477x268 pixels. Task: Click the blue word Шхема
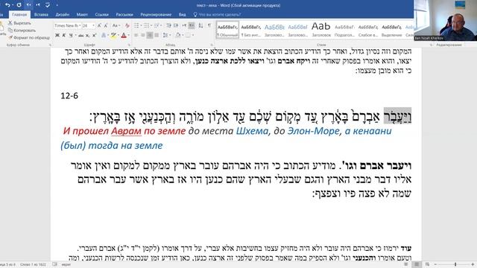click(x=252, y=131)
